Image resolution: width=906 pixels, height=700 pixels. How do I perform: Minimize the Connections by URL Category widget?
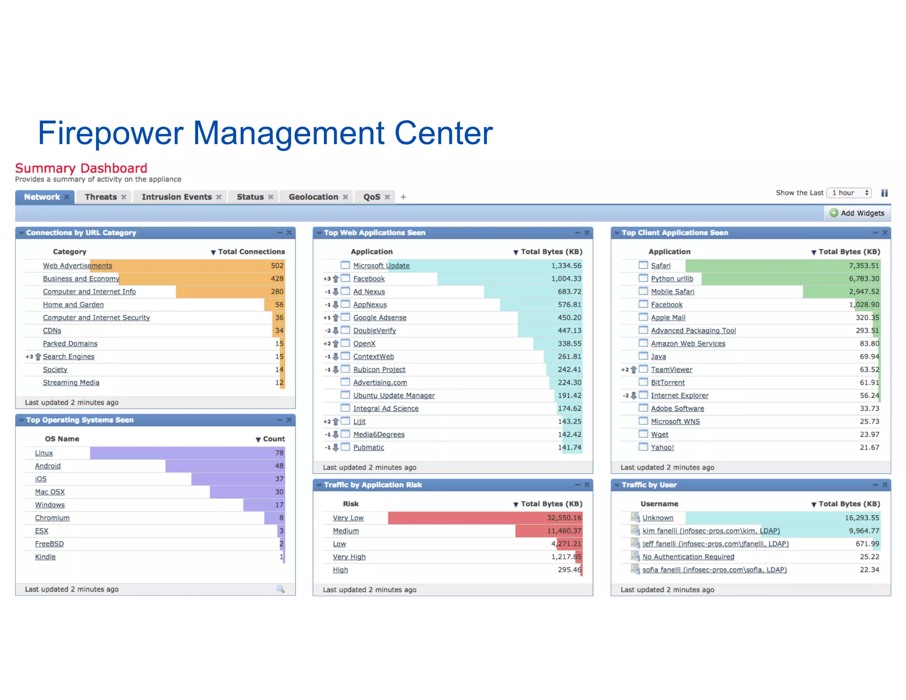[x=280, y=232]
